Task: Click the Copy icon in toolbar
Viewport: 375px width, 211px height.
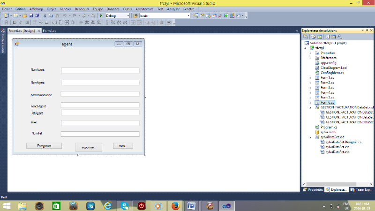Action: pos(51,15)
